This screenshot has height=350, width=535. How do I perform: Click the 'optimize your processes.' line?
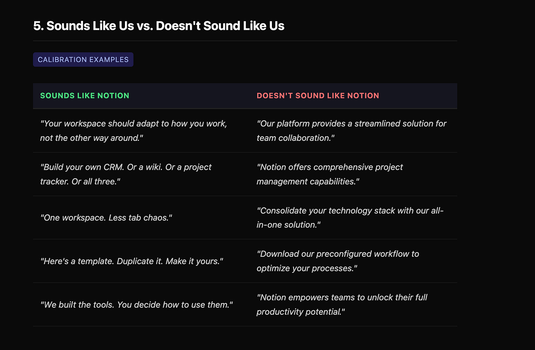307,268
